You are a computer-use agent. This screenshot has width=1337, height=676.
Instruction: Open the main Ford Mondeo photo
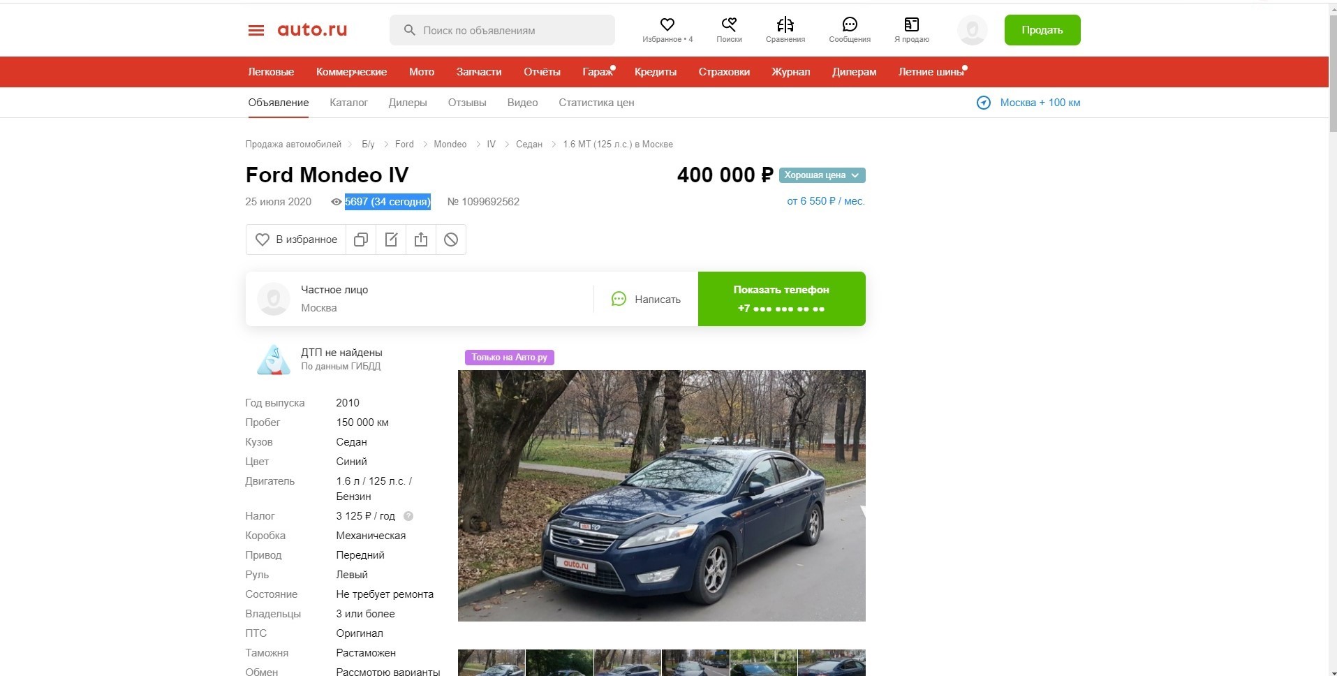coord(662,496)
